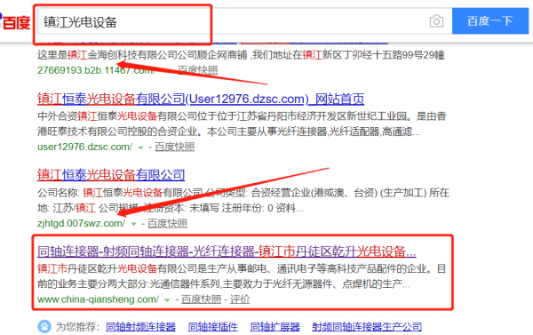
Task: Expand dropdown arrow next to www.china-qiansheng.com
Action: [x=167, y=300]
